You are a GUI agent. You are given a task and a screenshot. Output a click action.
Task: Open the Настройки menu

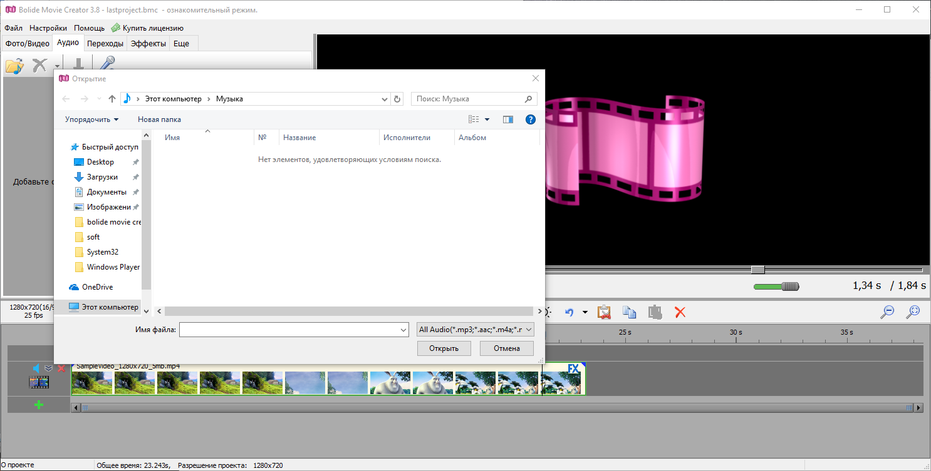coord(48,28)
